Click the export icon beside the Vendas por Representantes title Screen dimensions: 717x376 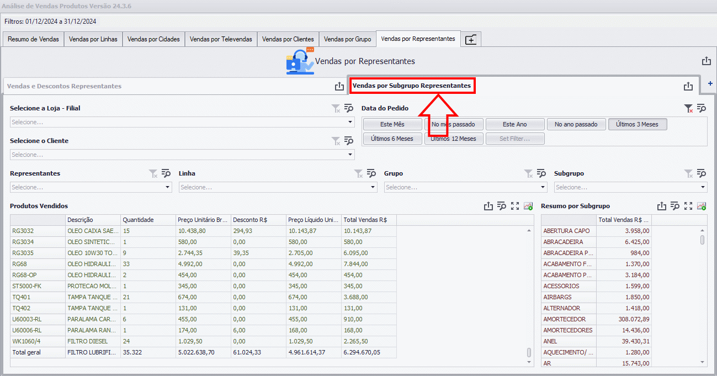click(x=706, y=61)
